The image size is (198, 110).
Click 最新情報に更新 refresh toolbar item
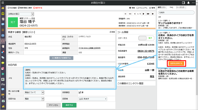tap(25, 8)
